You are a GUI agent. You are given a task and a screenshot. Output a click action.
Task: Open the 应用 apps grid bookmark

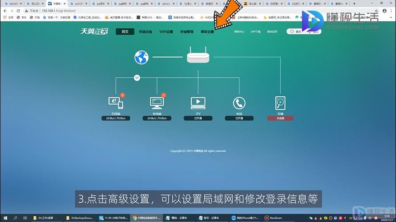(8, 17)
